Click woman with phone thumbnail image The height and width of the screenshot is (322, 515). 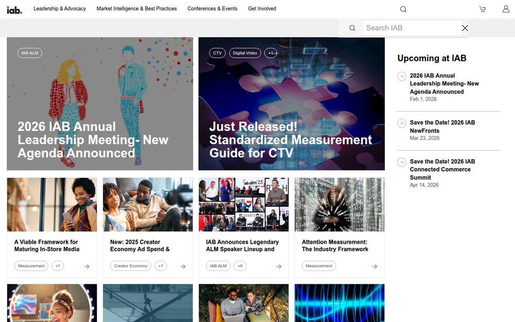[x=52, y=205]
